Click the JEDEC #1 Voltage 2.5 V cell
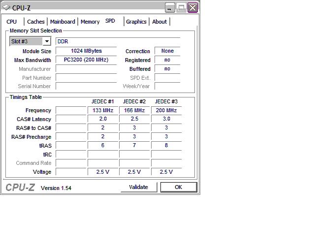Viewport: 315px width, 252px height. (103, 172)
